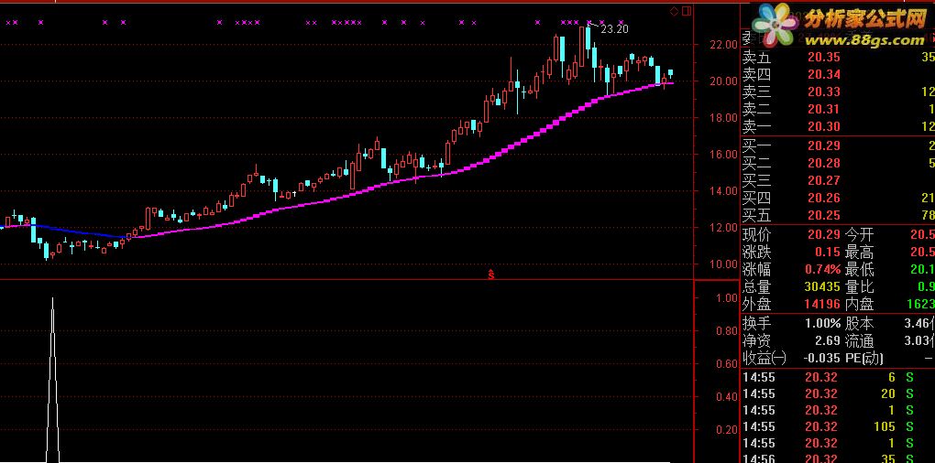Click the 涨幅 value 0.74%

(x=822, y=270)
